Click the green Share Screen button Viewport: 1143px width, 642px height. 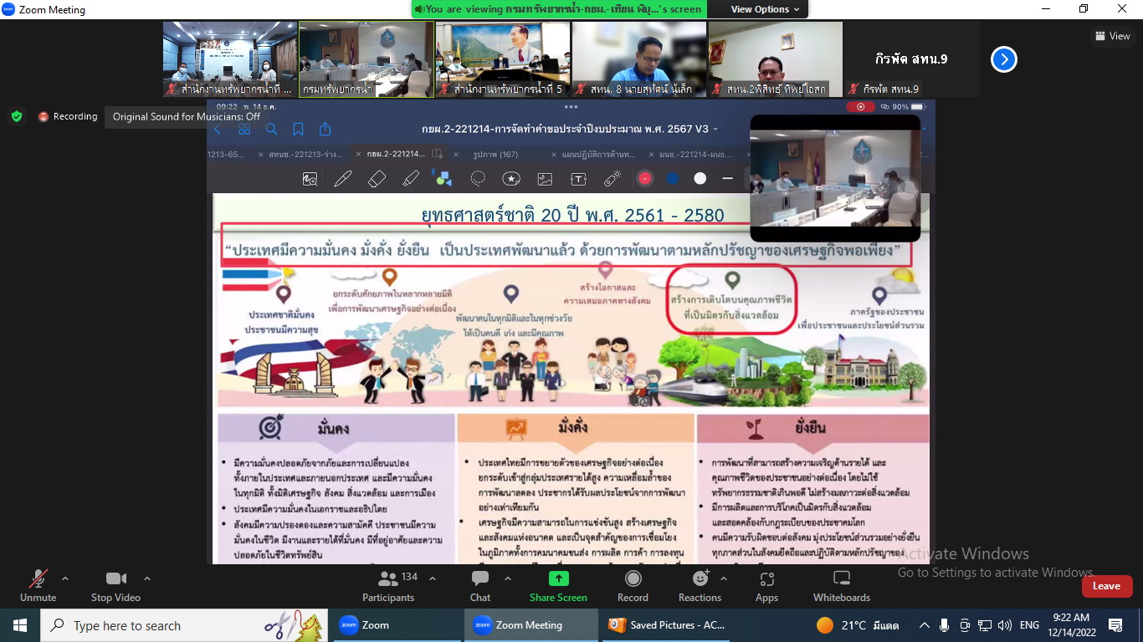point(558,585)
